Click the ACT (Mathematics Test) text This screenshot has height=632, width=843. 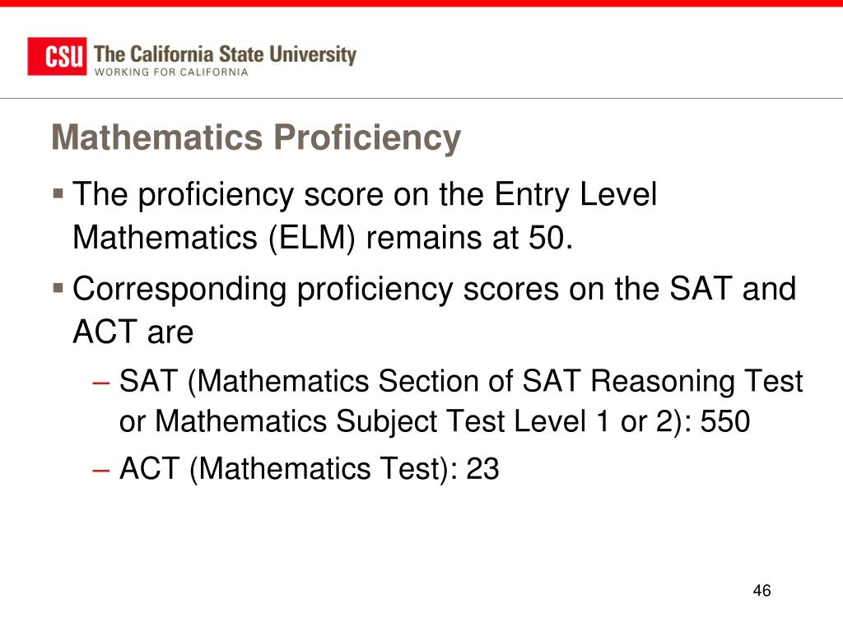point(284,468)
